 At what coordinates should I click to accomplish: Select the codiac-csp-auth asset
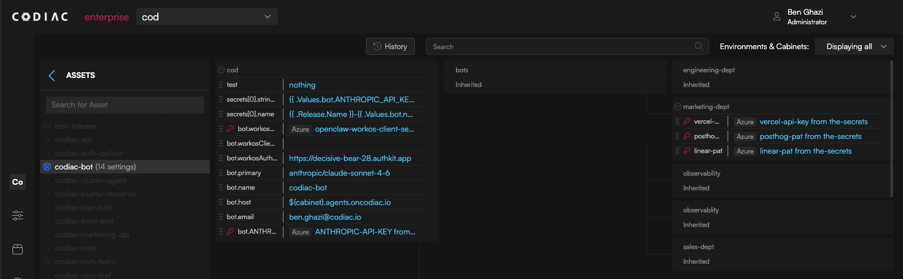(83, 207)
